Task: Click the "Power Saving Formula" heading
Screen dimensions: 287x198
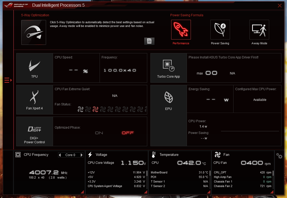Action: tap(187, 15)
